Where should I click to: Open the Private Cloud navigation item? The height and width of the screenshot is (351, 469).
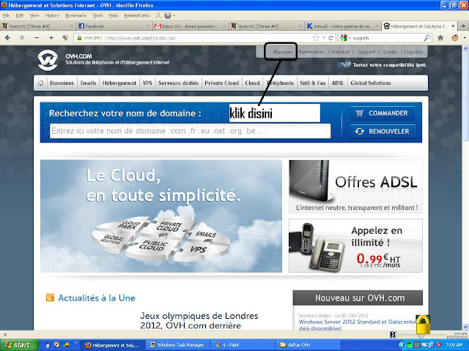[221, 83]
